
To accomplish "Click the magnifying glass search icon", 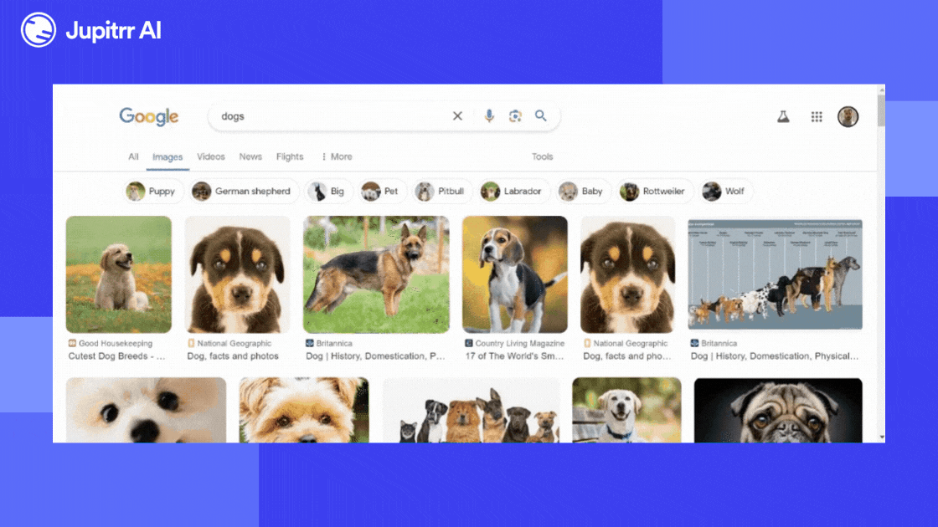I will click(541, 116).
